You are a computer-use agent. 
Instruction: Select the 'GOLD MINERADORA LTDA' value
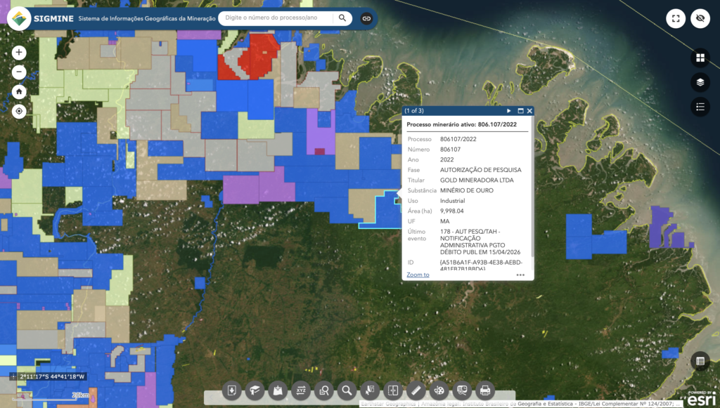pos(477,180)
